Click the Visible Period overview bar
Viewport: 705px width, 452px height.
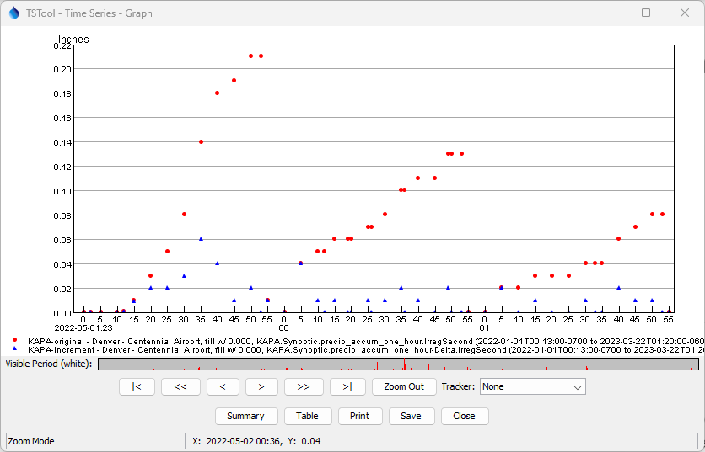click(398, 364)
